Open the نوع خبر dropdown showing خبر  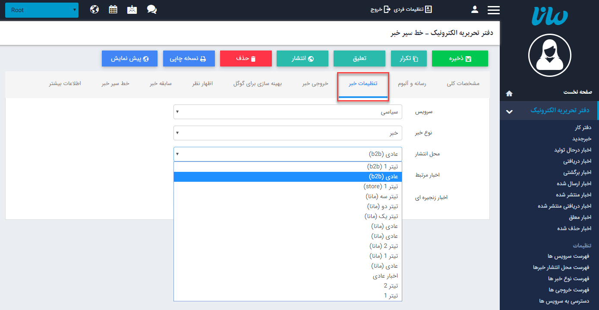(288, 133)
